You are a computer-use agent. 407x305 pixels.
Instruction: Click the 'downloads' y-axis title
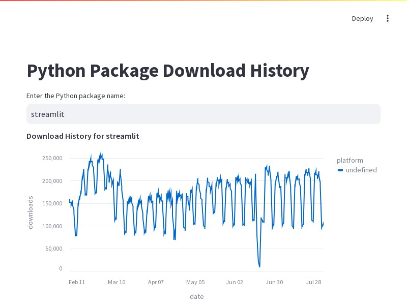31,212
